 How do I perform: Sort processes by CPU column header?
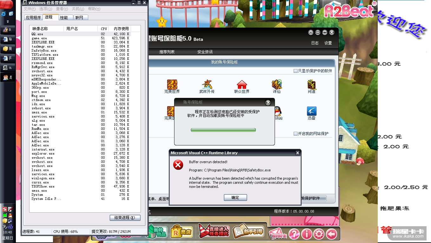pos(103,29)
